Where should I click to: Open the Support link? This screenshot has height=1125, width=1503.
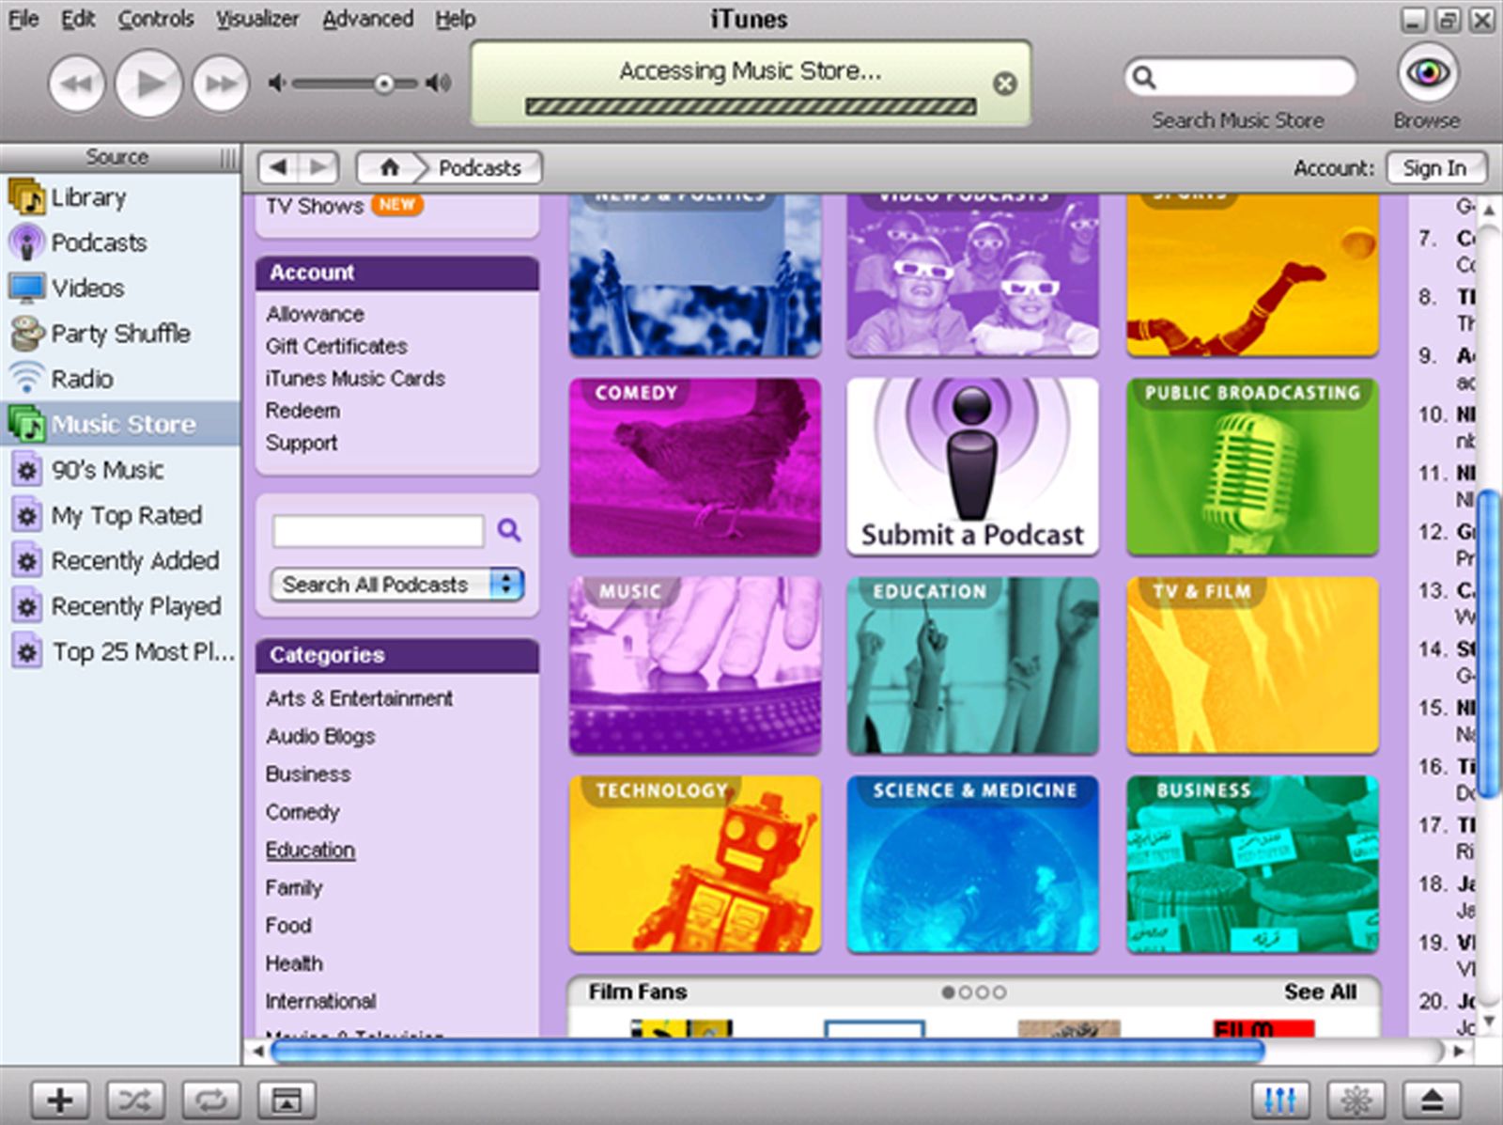tap(301, 443)
